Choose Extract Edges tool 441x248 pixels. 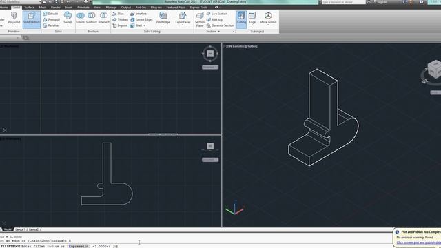tap(141, 20)
